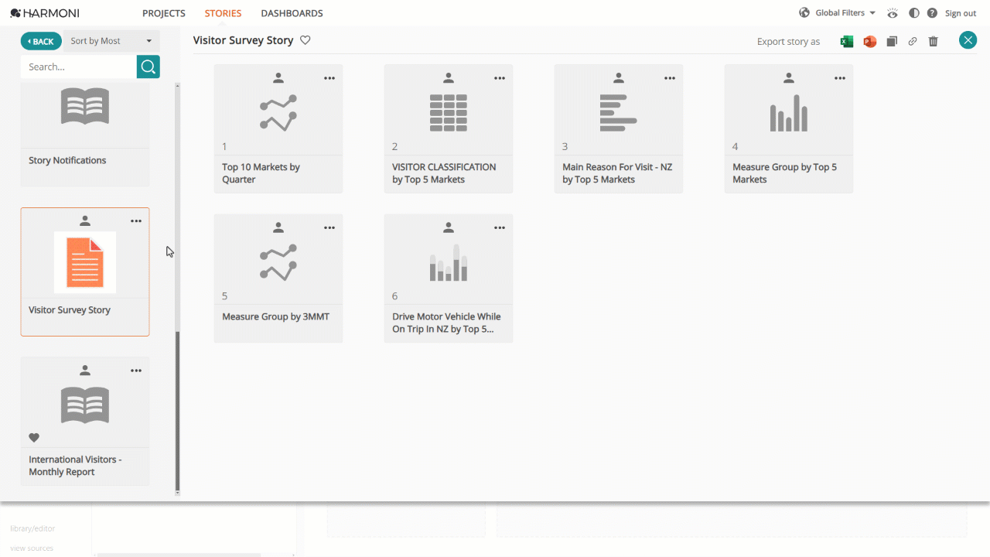Open options menu for Main Reason For Visit card
Screen dimensions: 990x557
[670, 78]
